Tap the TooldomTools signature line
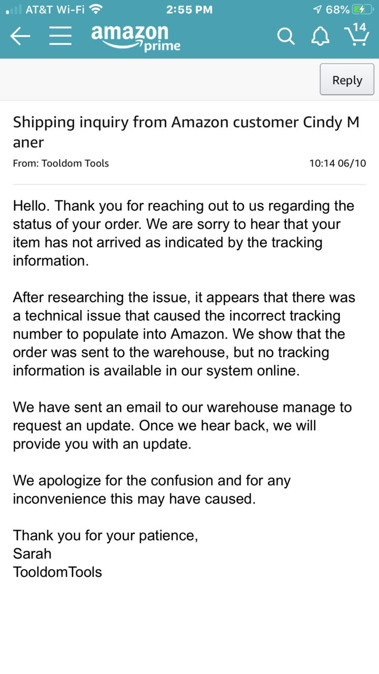This screenshot has height=674, width=379. pos(57,572)
